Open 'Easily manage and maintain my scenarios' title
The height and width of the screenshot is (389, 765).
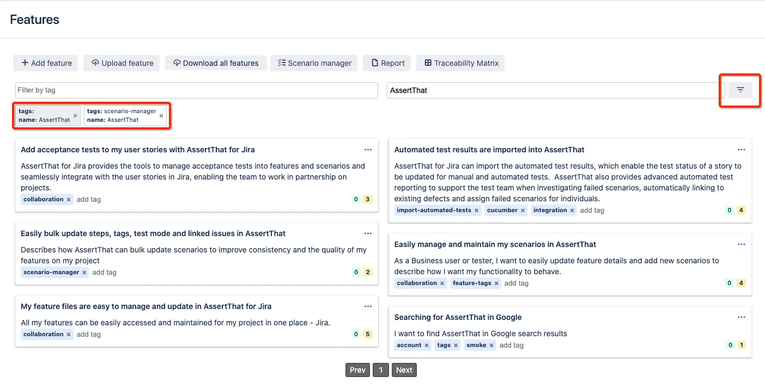point(495,244)
